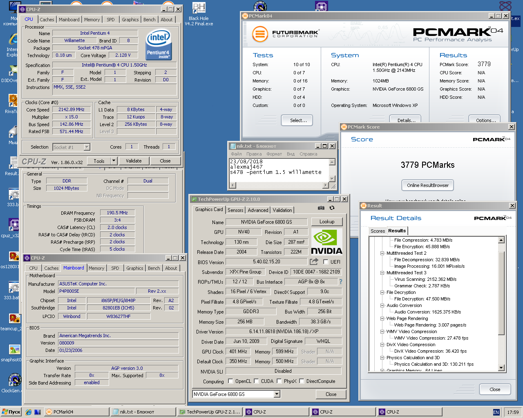Screen dimensions: 523x418
Task: Click Close button in GPU-Z window
Action: (331, 394)
